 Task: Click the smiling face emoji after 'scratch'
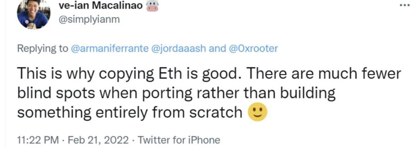(x=257, y=113)
